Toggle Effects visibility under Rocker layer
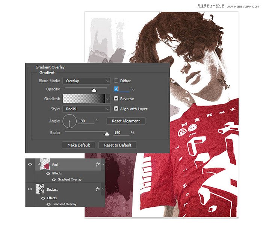The width and height of the screenshot is (263, 227). (x=43, y=198)
